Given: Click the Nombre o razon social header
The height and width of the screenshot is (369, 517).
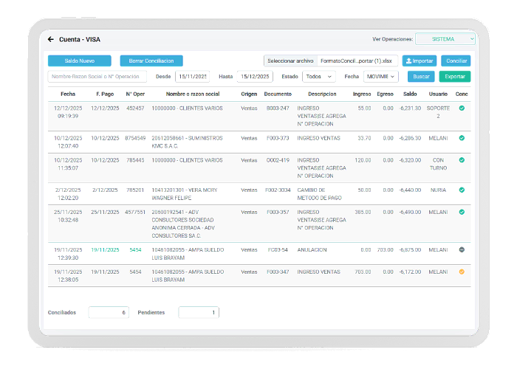Looking at the screenshot, I should coord(193,94).
